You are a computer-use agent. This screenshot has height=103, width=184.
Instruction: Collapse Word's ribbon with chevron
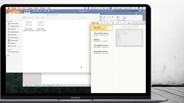[x=140, y=13]
